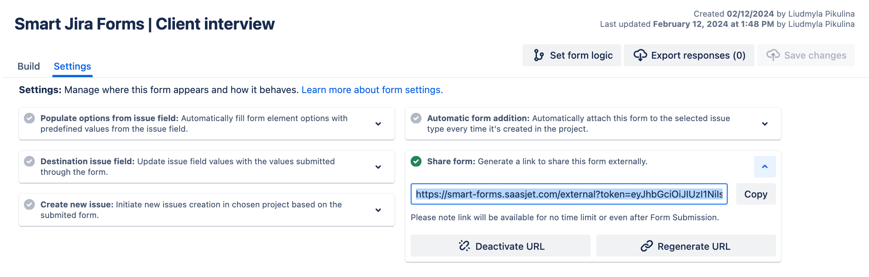Image resolution: width=869 pixels, height=277 pixels.
Task: Expand the Destination issue field section
Action: pyautogui.click(x=378, y=167)
